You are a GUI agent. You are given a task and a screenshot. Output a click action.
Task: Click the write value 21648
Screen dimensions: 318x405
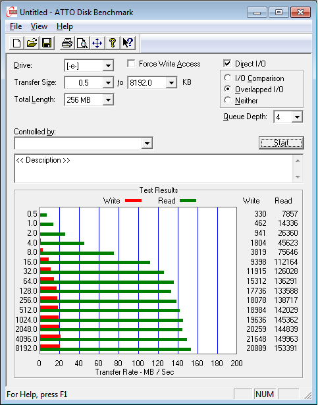coord(256,338)
